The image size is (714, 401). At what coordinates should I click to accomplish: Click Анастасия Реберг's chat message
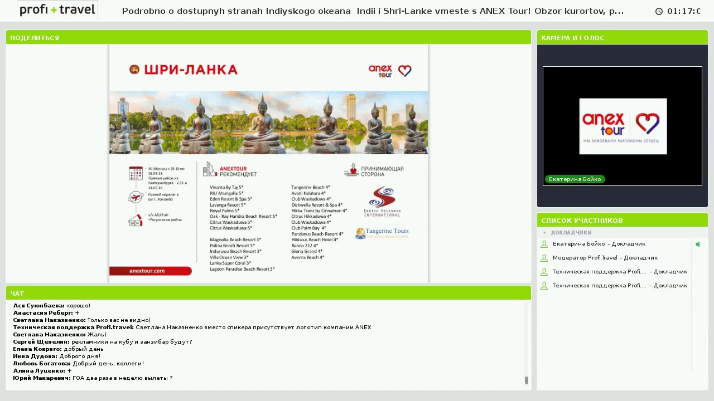click(x=46, y=313)
